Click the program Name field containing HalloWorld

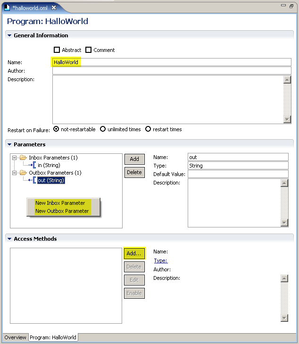[172, 62]
